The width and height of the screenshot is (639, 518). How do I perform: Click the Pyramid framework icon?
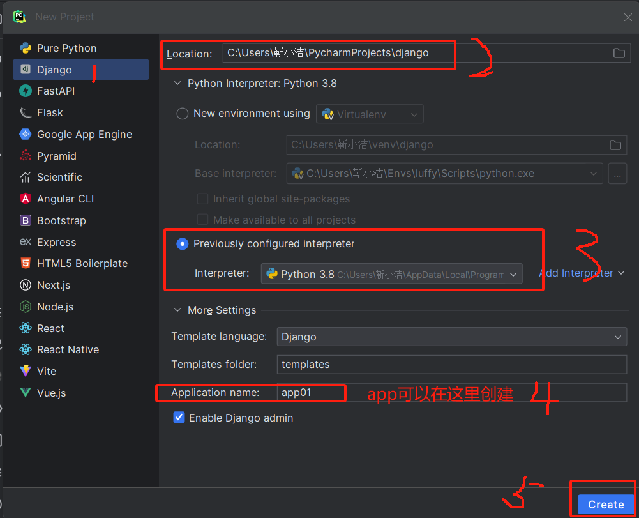click(26, 156)
